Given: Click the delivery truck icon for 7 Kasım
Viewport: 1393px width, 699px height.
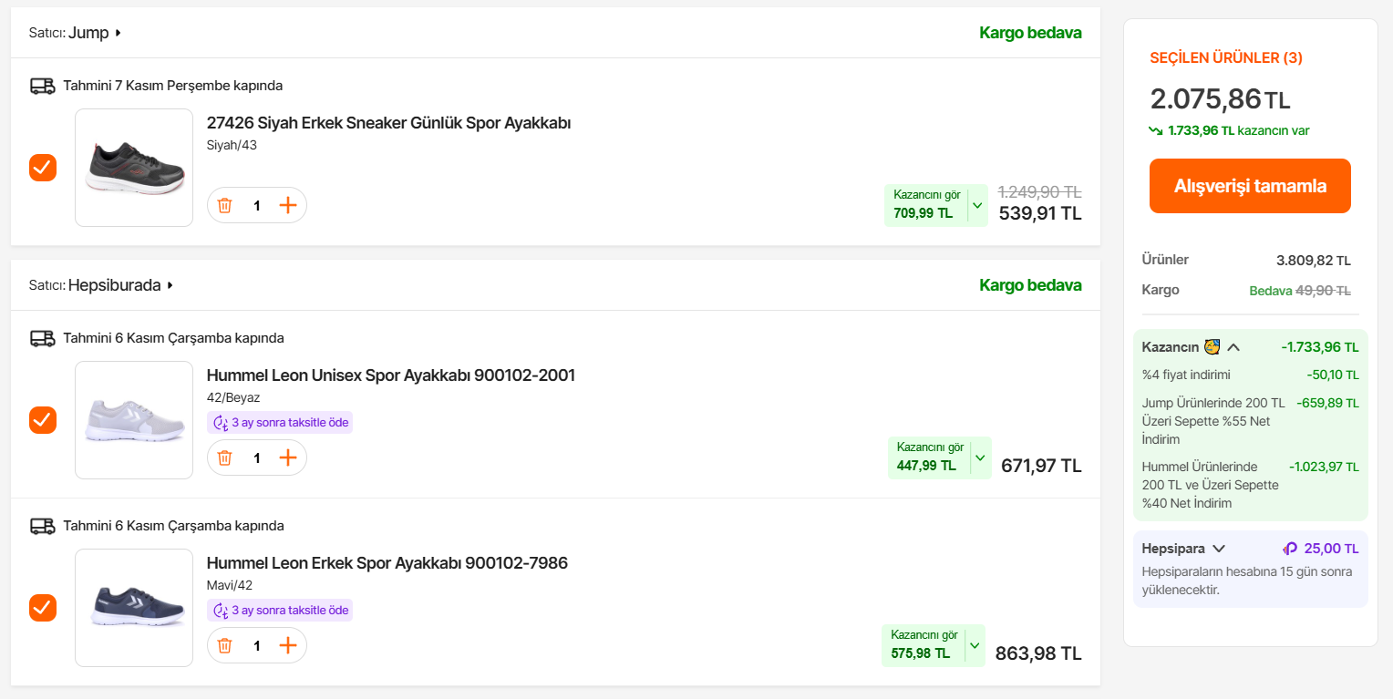Looking at the screenshot, I should pos(42,86).
